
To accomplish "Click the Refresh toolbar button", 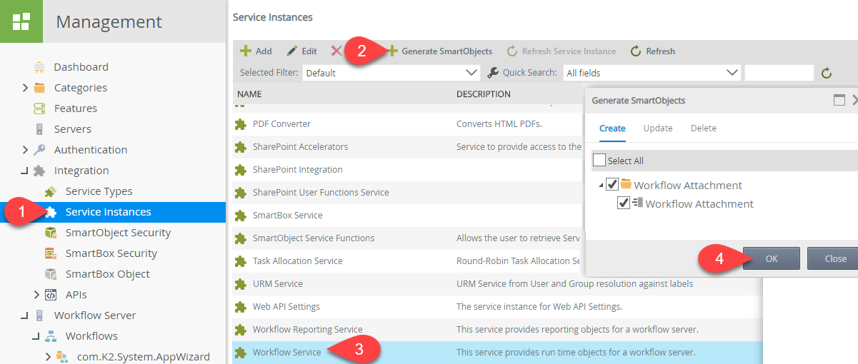I will pyautogui.click(x=652, y=51).
